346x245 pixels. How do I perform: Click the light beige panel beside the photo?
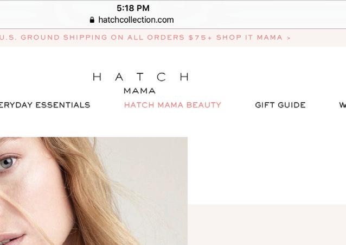(x=267, y=225)
